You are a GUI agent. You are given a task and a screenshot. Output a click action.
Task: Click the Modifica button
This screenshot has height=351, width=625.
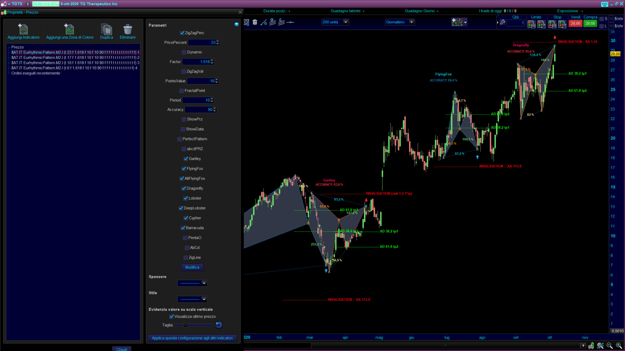(x=192, y=267)
